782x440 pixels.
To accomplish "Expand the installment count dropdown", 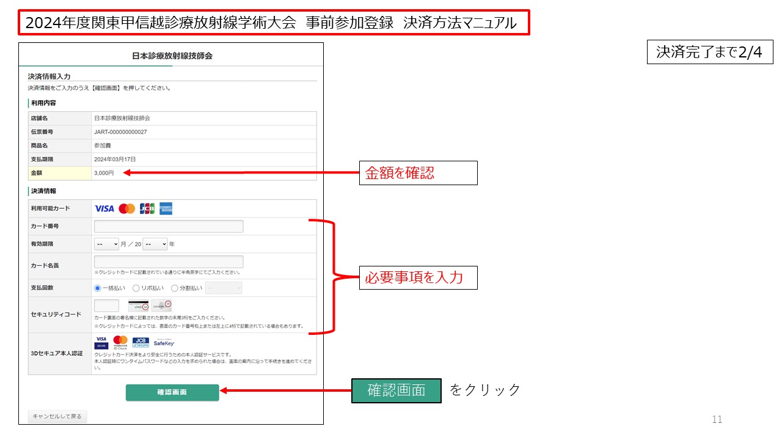I will (224, 288).
